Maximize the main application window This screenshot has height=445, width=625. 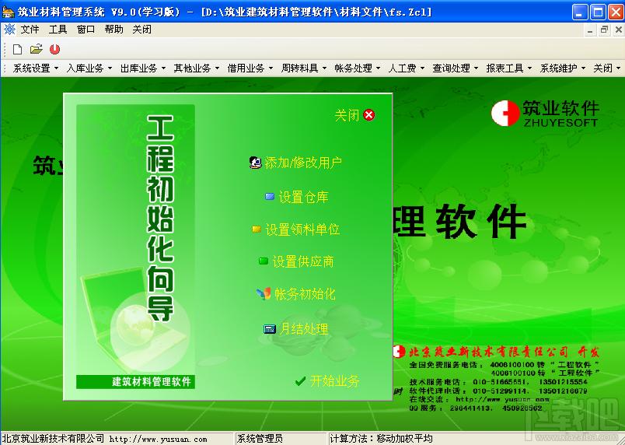(x=598, y=12)
